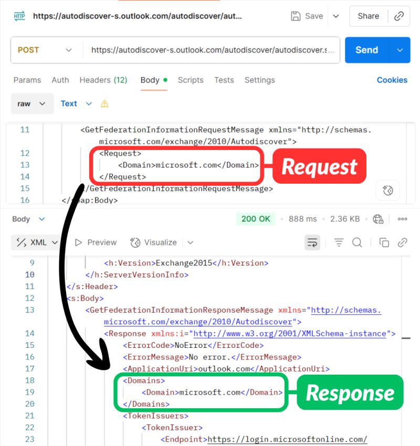Open the Settings tab
Viewport: 420px width, 446px height.
coord(260,80)
